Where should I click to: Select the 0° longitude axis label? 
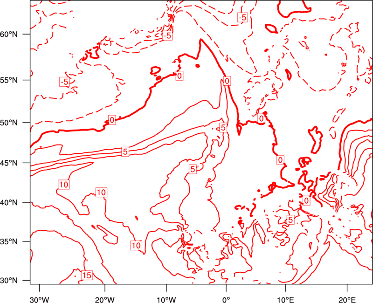click(x=226, y=300)
